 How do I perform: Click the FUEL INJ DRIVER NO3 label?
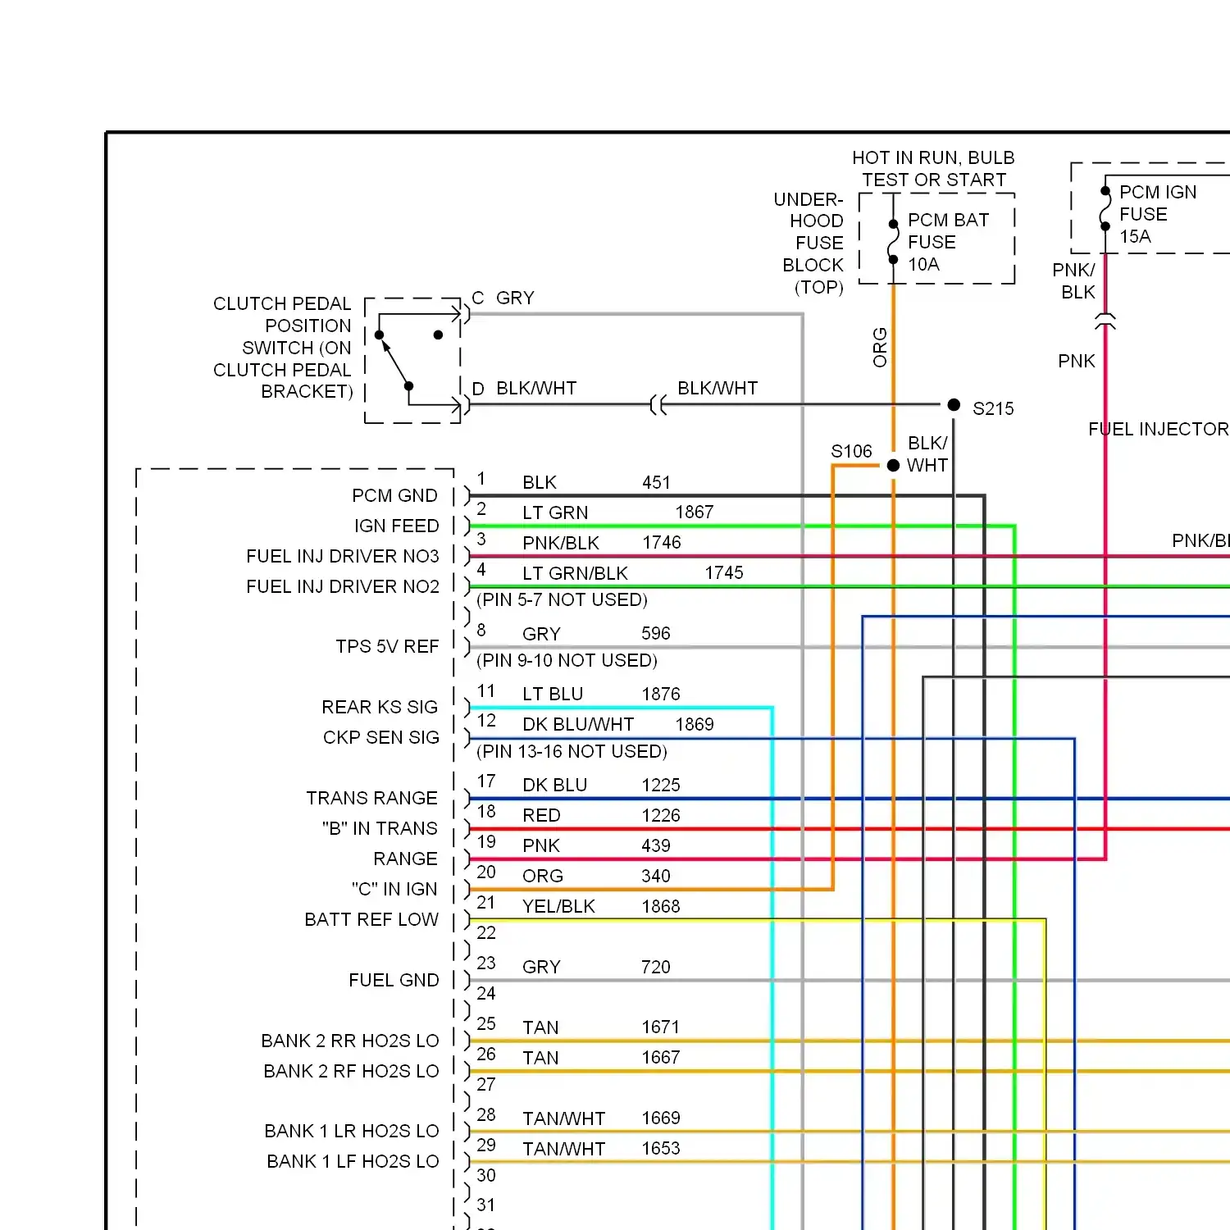coord(343,556)
